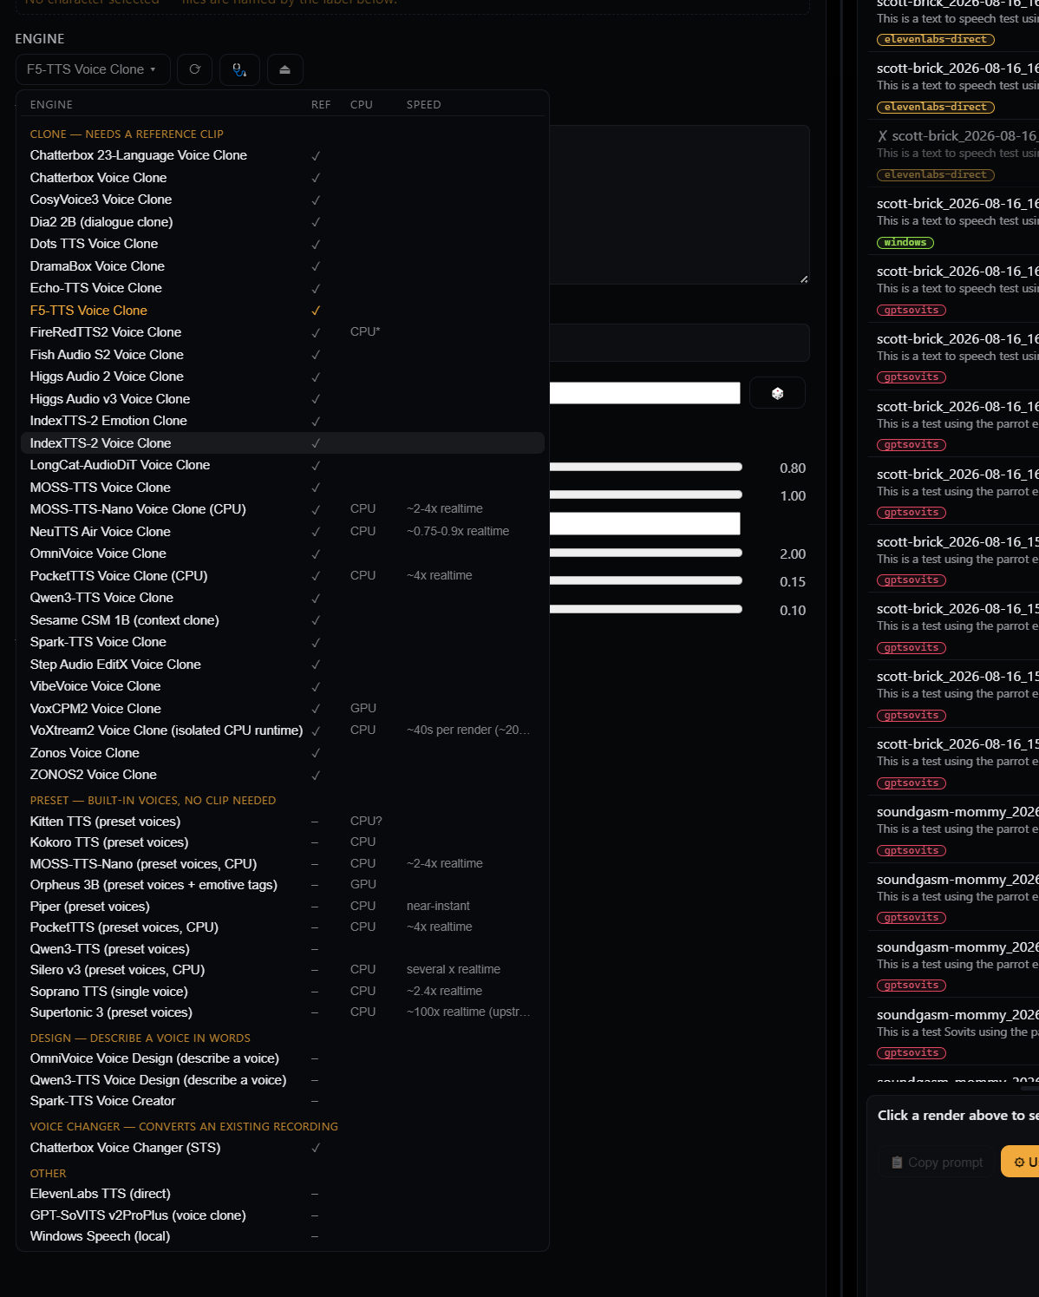Select MOSS-TTS-Nano (preset voices, CPU)
Viewport: 1039px width, 1297px height.
tap(283, 864)
